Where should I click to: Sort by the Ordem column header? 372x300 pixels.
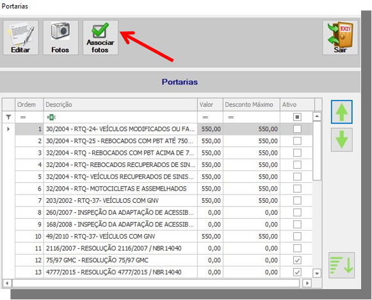pos(29,105)
